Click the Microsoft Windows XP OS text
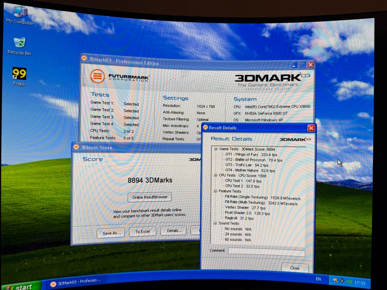Viewport: 387px width, 290px height. tap(264, 120)
